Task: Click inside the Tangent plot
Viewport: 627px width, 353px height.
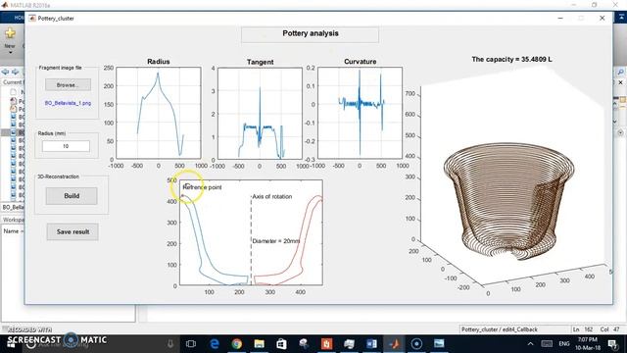Action: [260, 114]
